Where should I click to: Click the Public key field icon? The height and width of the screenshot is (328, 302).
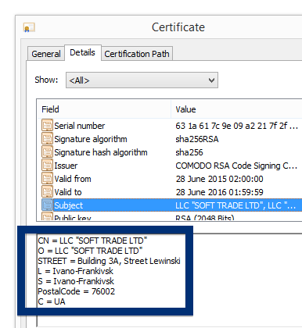[47, 217]
